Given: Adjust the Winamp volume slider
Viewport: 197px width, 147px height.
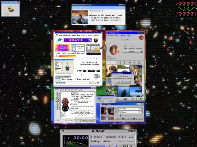Looking at the screenshot, I should tap(99, 146).
